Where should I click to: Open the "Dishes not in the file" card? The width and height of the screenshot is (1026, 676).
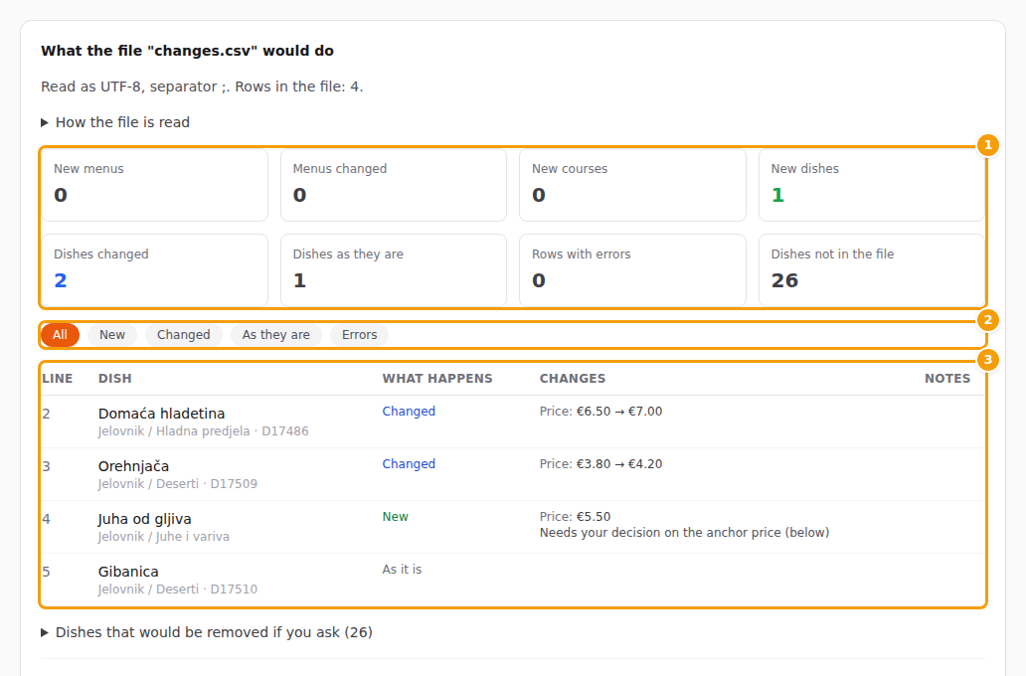point(872,270)
